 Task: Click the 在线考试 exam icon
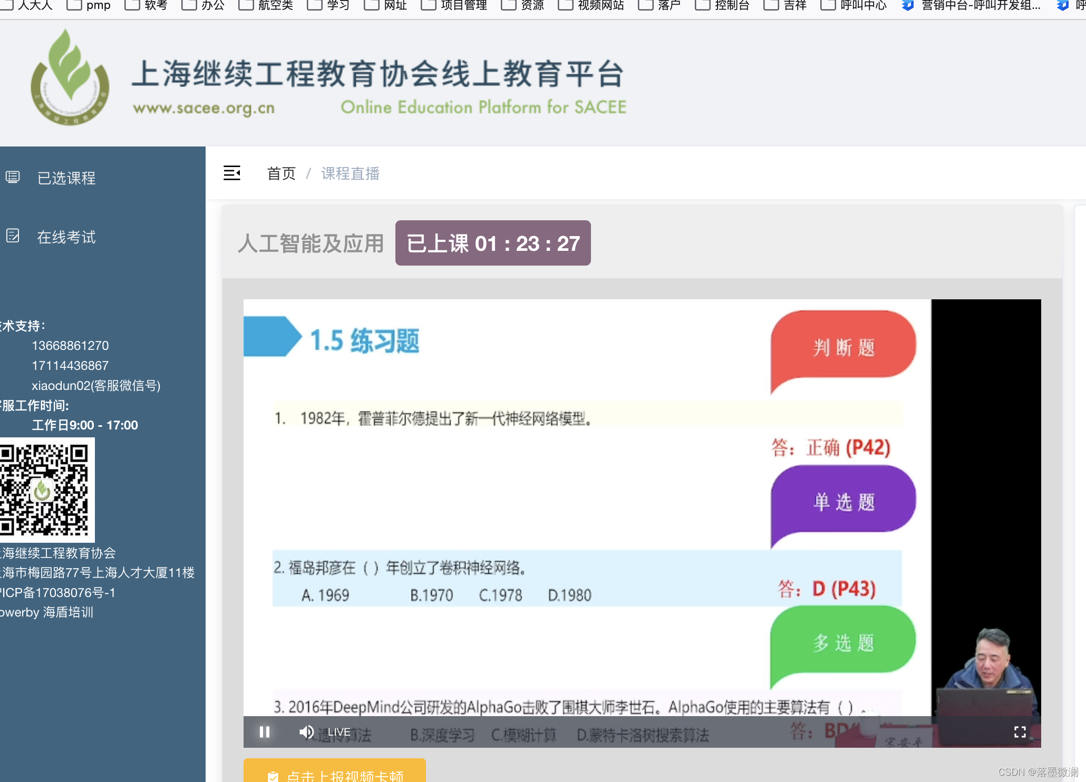click(x=13, y=236)
